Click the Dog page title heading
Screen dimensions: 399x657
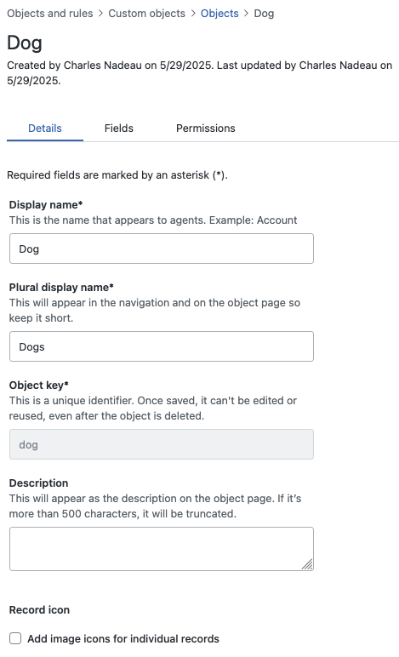[25, 43]
